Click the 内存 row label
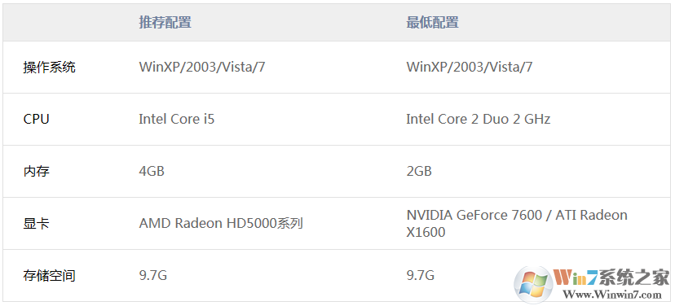The height and width of the screenshot is (306, 675). pos(36,171)
